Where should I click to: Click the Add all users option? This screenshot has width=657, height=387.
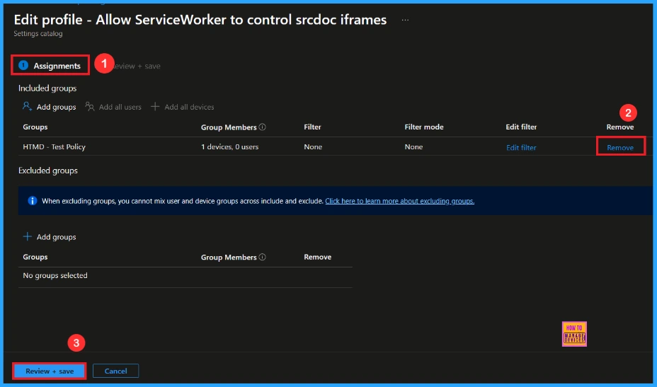click(113, 107)
